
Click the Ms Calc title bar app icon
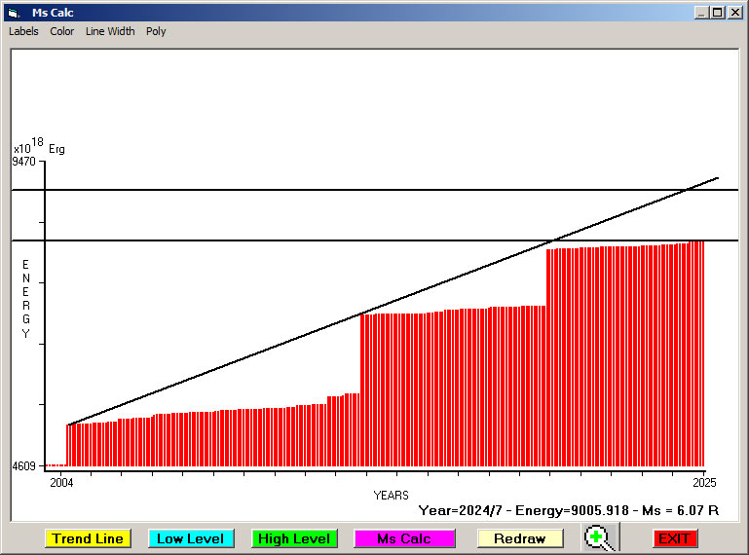[14, 13]
